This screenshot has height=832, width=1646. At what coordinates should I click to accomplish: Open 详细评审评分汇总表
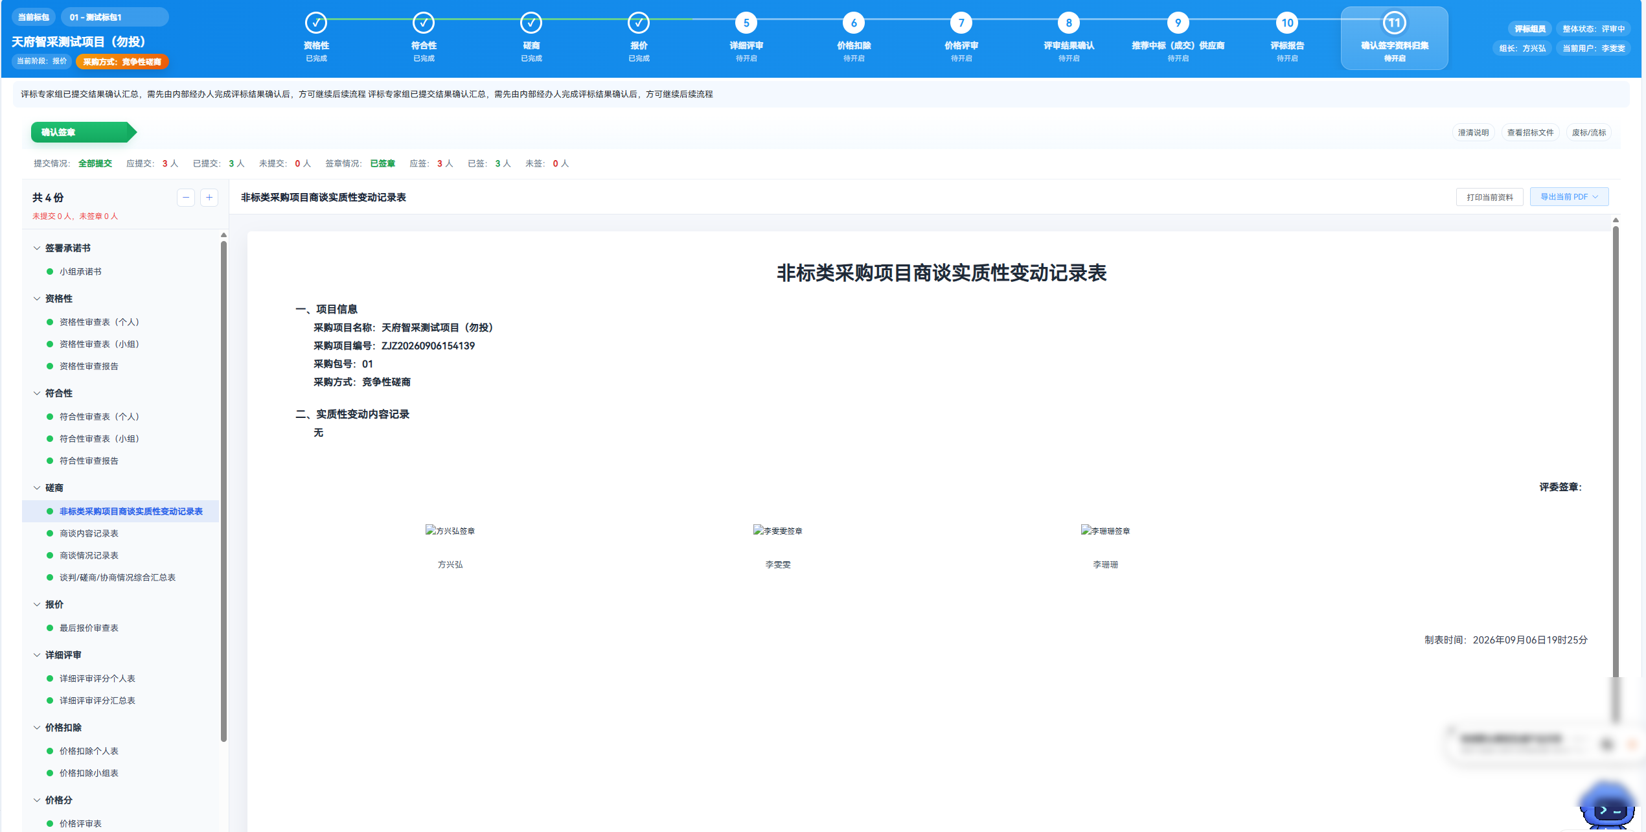97,700
